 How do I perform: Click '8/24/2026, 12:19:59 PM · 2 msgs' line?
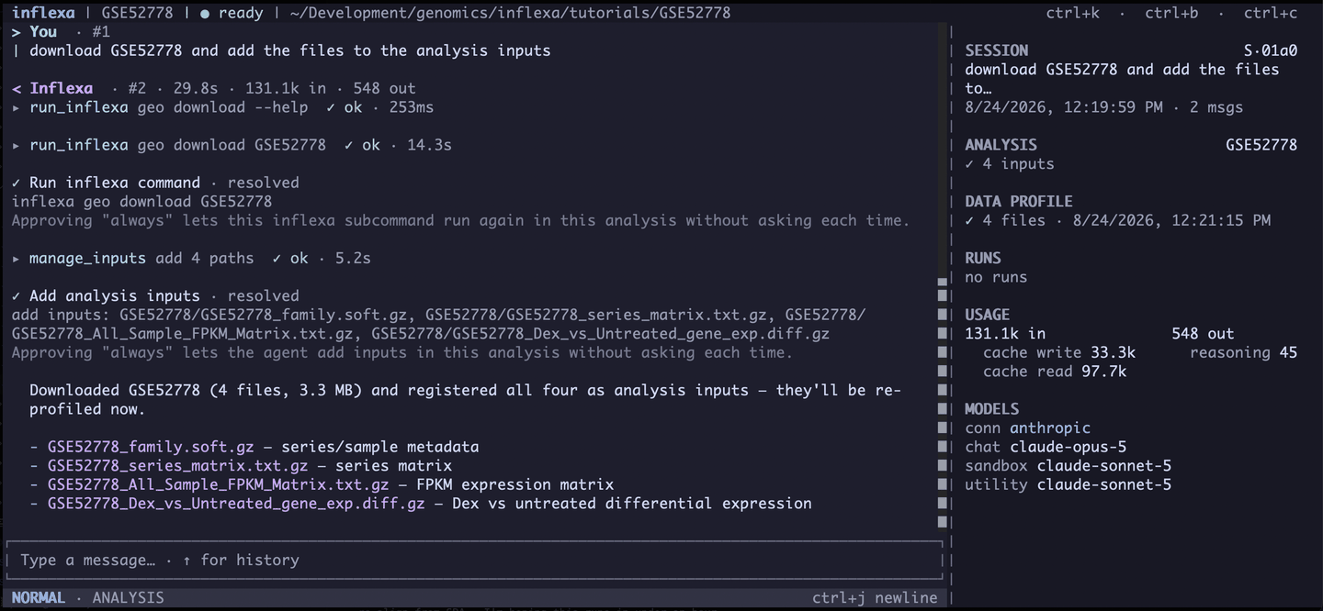(x=1103, y=107)
